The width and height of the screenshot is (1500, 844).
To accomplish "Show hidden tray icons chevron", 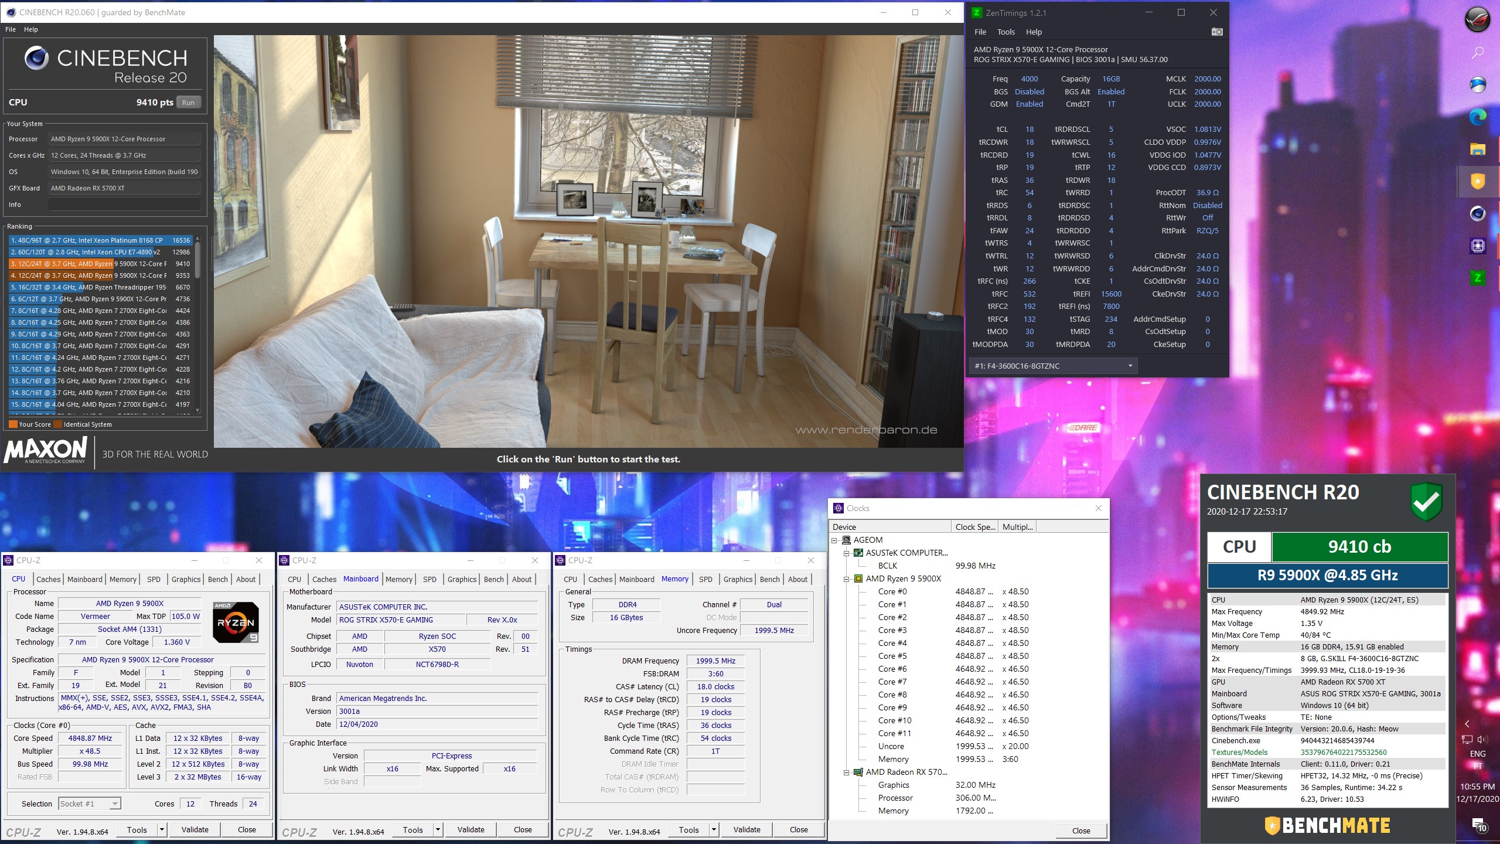I will [x=1467, y=724].
